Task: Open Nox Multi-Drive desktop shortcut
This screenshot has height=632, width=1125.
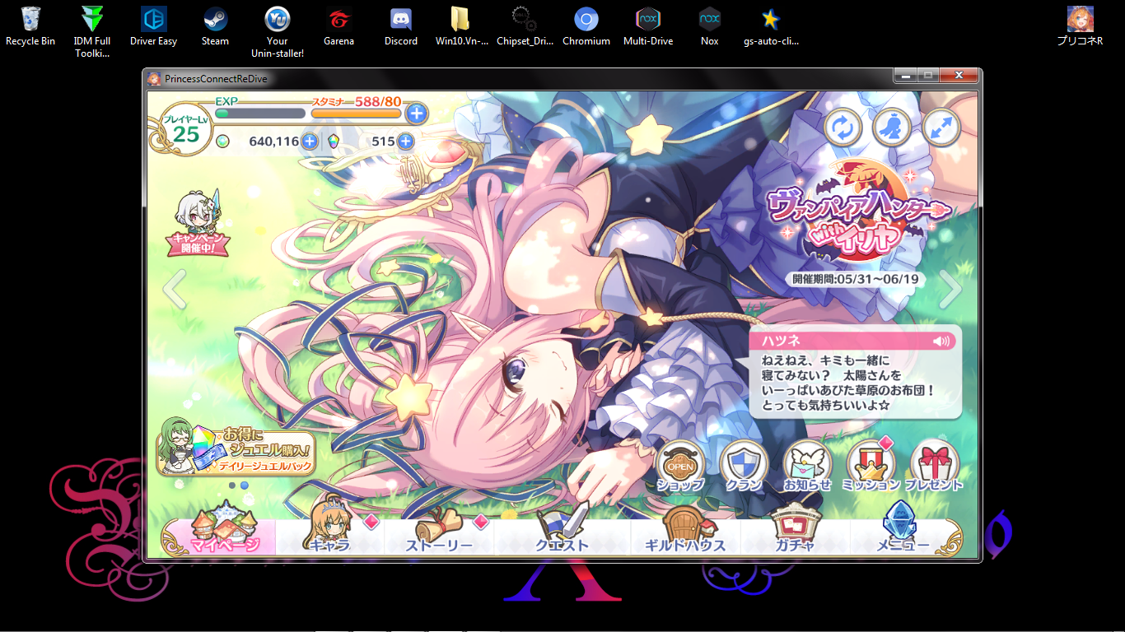Action: [x=648, y=26]
